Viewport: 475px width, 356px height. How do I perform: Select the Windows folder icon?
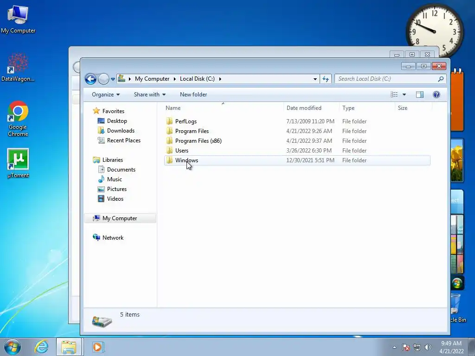pyautogui.click(x=169, y=160)
